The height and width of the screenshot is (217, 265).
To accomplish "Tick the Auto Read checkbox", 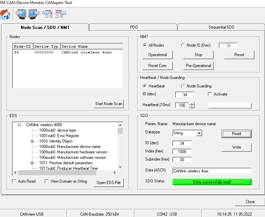I will (x=14, y=181).
